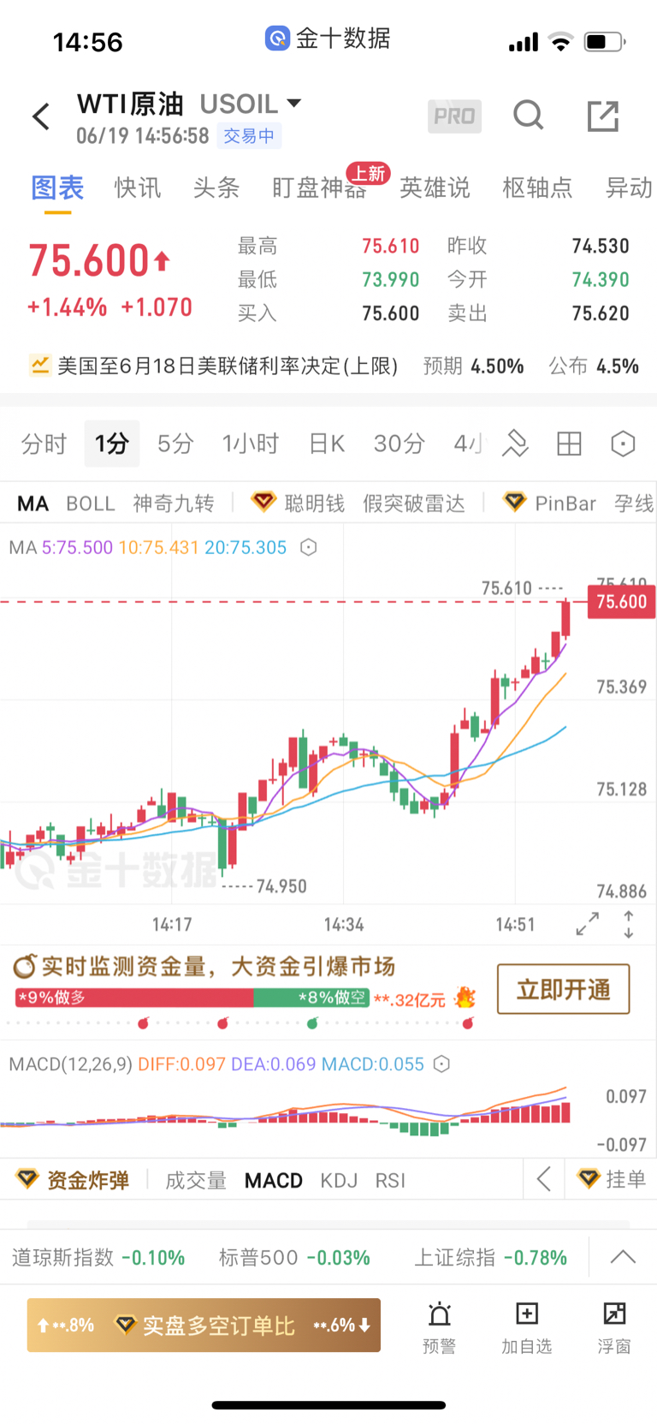Select the 5分 timeframe
This screenshot has height=1424, width=657.
(x=175, y=444)
